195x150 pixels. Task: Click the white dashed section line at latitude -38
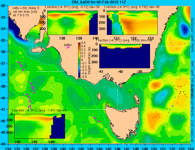coord(50,71)
